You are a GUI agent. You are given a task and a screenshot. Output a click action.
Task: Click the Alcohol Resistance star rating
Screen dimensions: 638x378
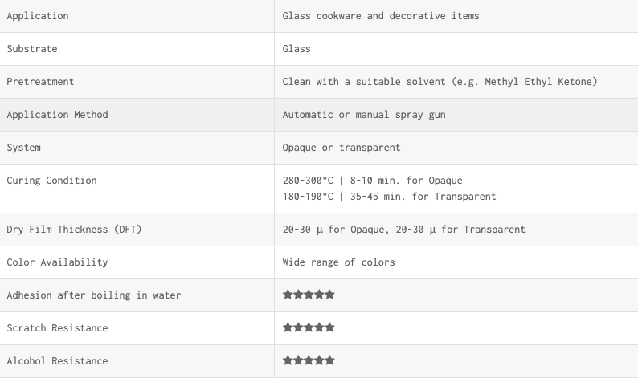[x=309, y=360]
